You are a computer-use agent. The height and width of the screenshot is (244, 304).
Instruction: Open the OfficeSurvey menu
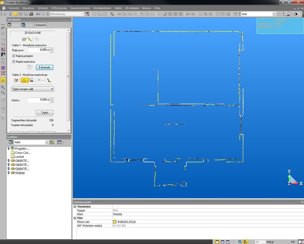59,8
